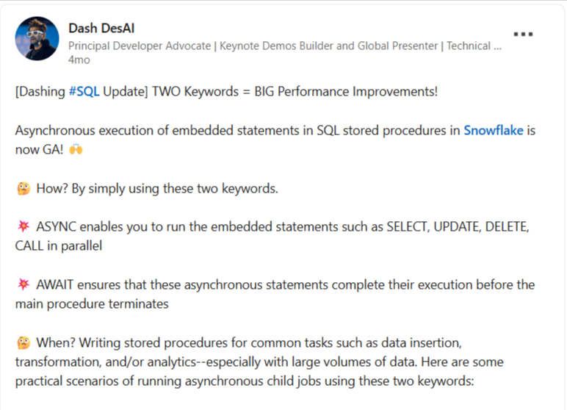Open the Snowflake company mention link
567x410 pixels.
click(x=494, y=130)
